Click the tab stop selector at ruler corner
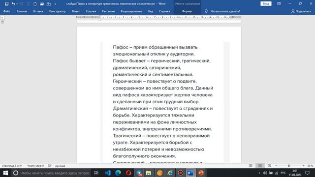Screen dimensions: 315x177 coord(2,18)
